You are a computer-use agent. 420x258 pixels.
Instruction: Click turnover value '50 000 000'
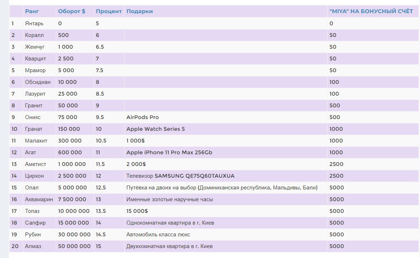click(x=74, y=246)
